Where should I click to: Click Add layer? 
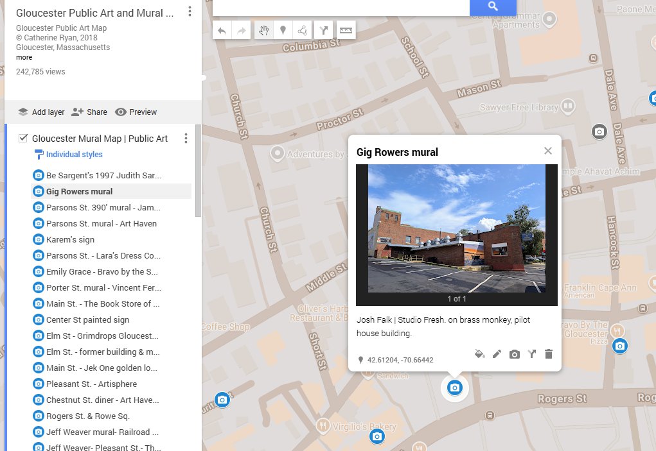[41, 112]
